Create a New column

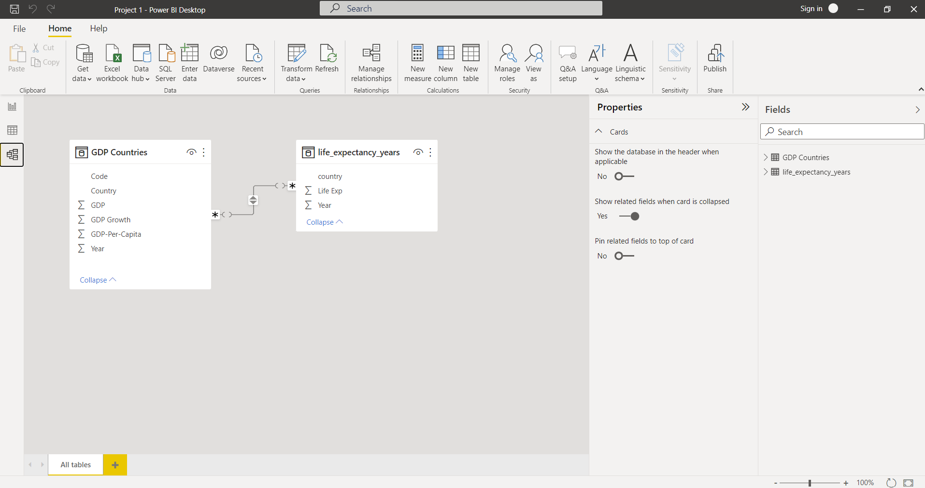[x=446, y=63]
